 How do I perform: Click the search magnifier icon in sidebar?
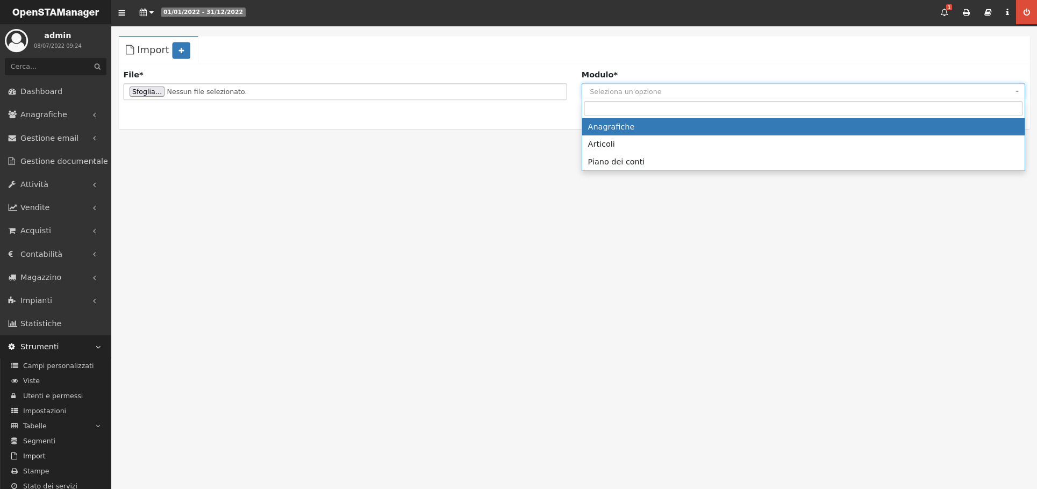pos(97,67)
